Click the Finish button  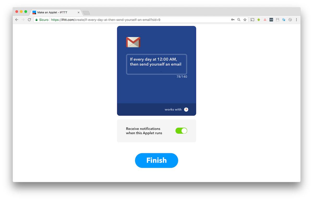(156, 160)
